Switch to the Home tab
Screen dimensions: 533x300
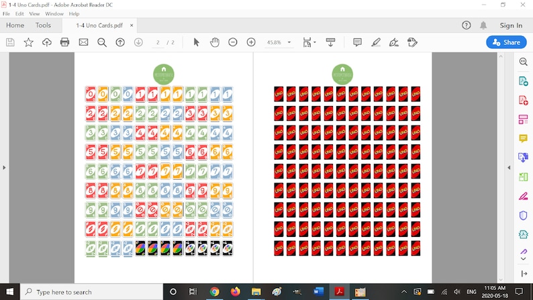[15, 25]
